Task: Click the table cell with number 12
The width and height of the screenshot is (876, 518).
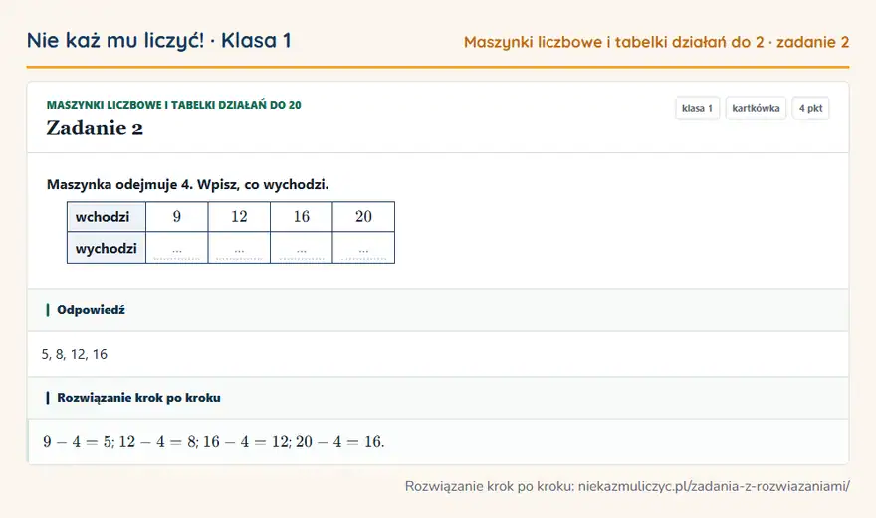Action: pyautogui.click(x=239, y=217)
